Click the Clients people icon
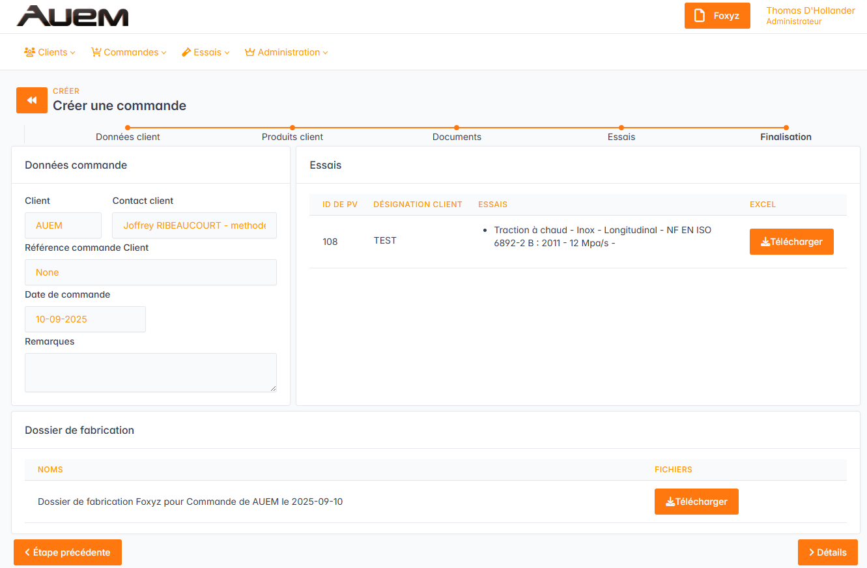 29,52
